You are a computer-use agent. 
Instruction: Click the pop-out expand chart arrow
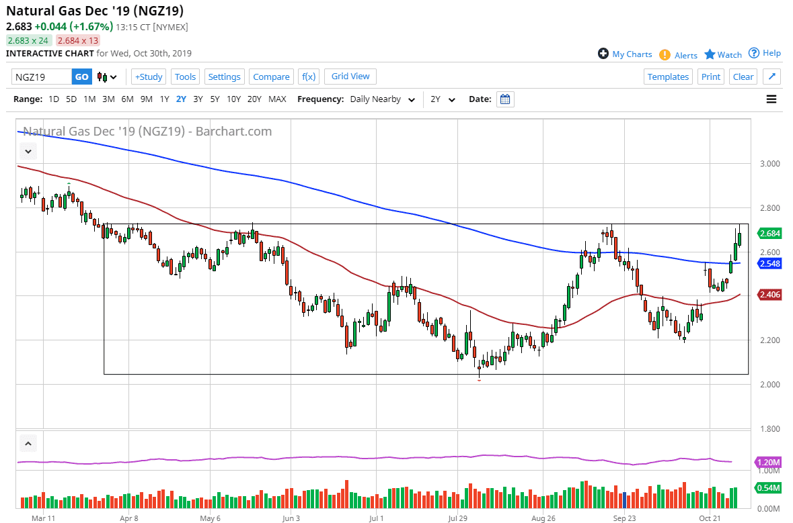point(772,77)
